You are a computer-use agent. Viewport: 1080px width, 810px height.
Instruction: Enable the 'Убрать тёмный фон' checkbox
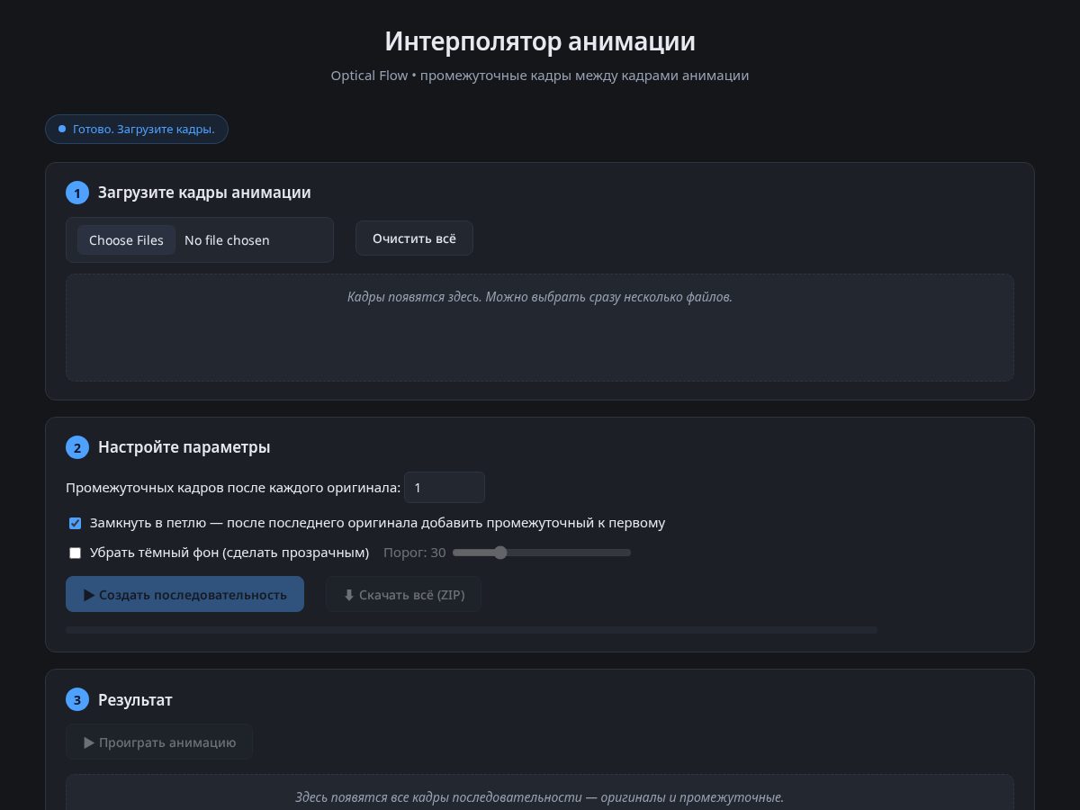click(x=76, y=553)
